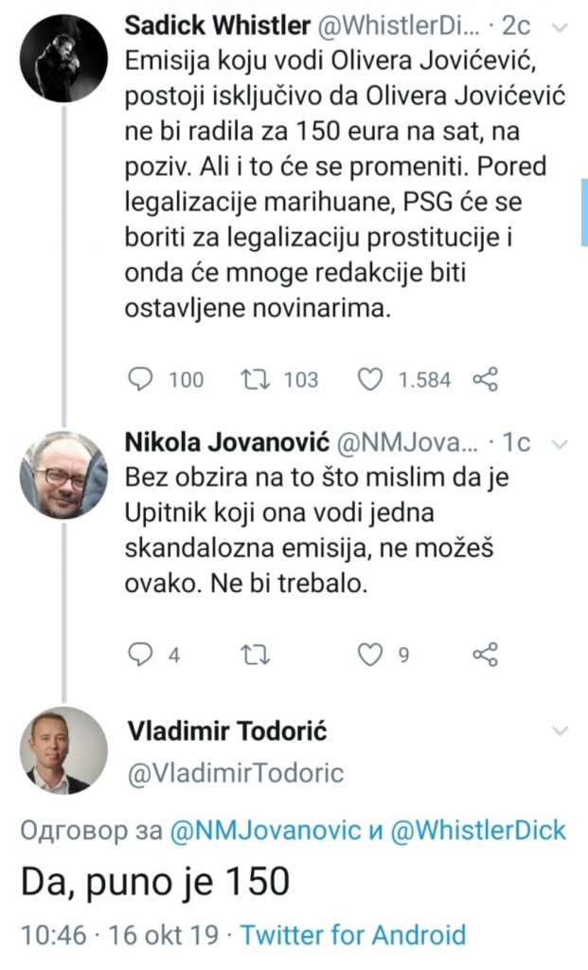Image resolution: width=588 pixels, height=970 pixels.
Task: Share Nikola Jovanović's tweet
Action: coord(485,653)
